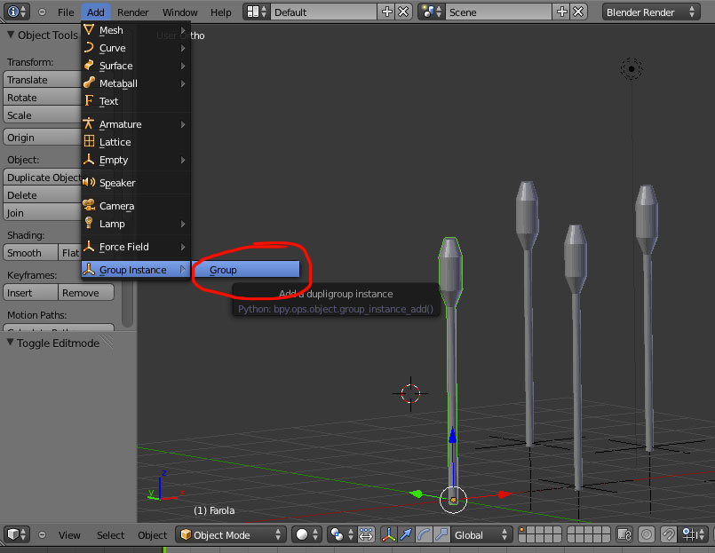Click the scene browse icon
The height and width of the screenshot is (553, 715).
[x=432, y=12]
